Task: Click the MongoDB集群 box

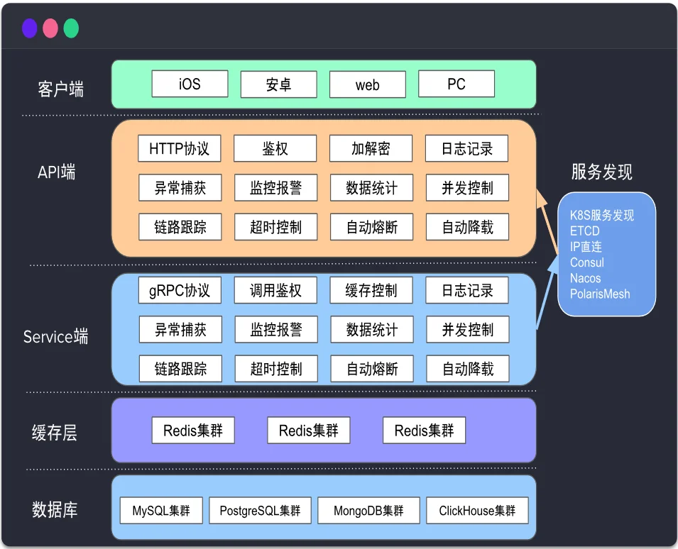Action: [x=369, y=511]
